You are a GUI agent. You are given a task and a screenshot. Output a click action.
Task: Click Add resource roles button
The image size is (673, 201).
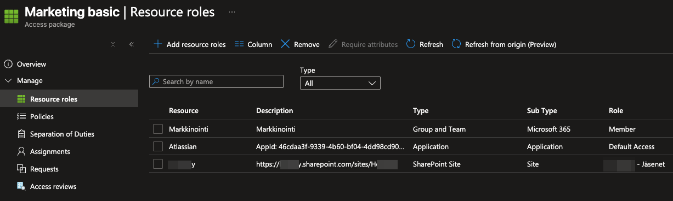pyautogui.click(x=189, y=44)
